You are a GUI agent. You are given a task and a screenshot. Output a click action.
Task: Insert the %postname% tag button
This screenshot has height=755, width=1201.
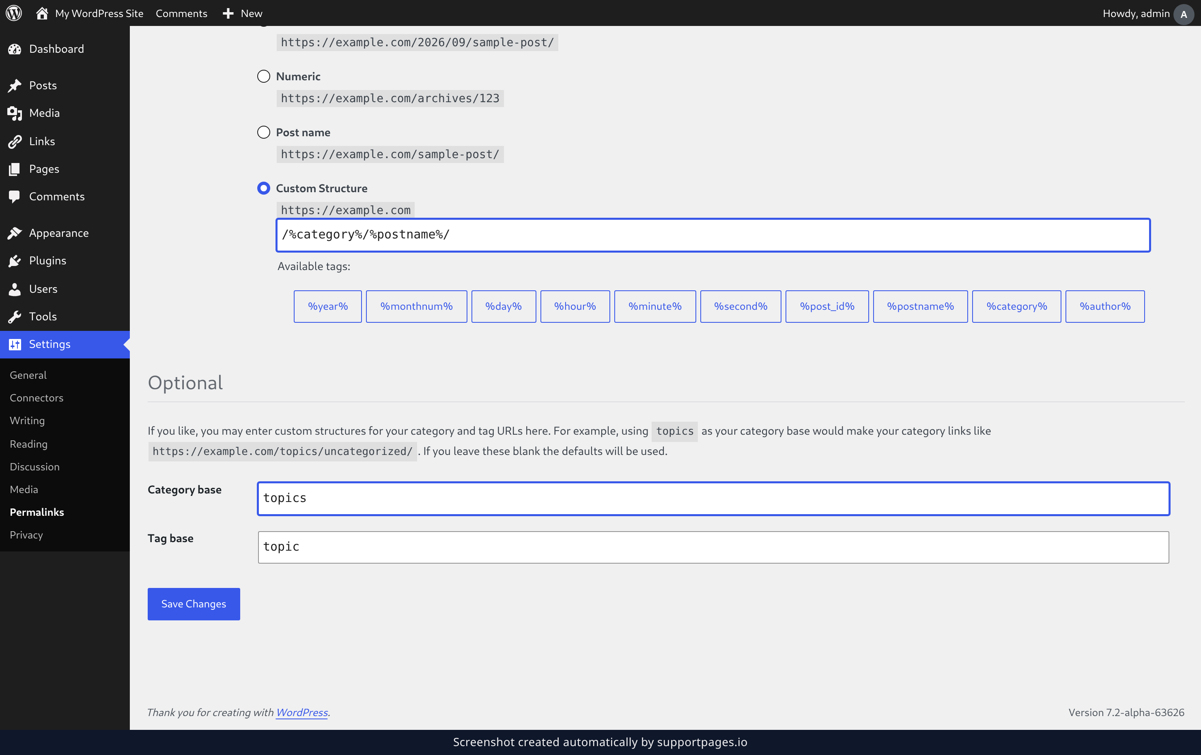click(920, 306)
